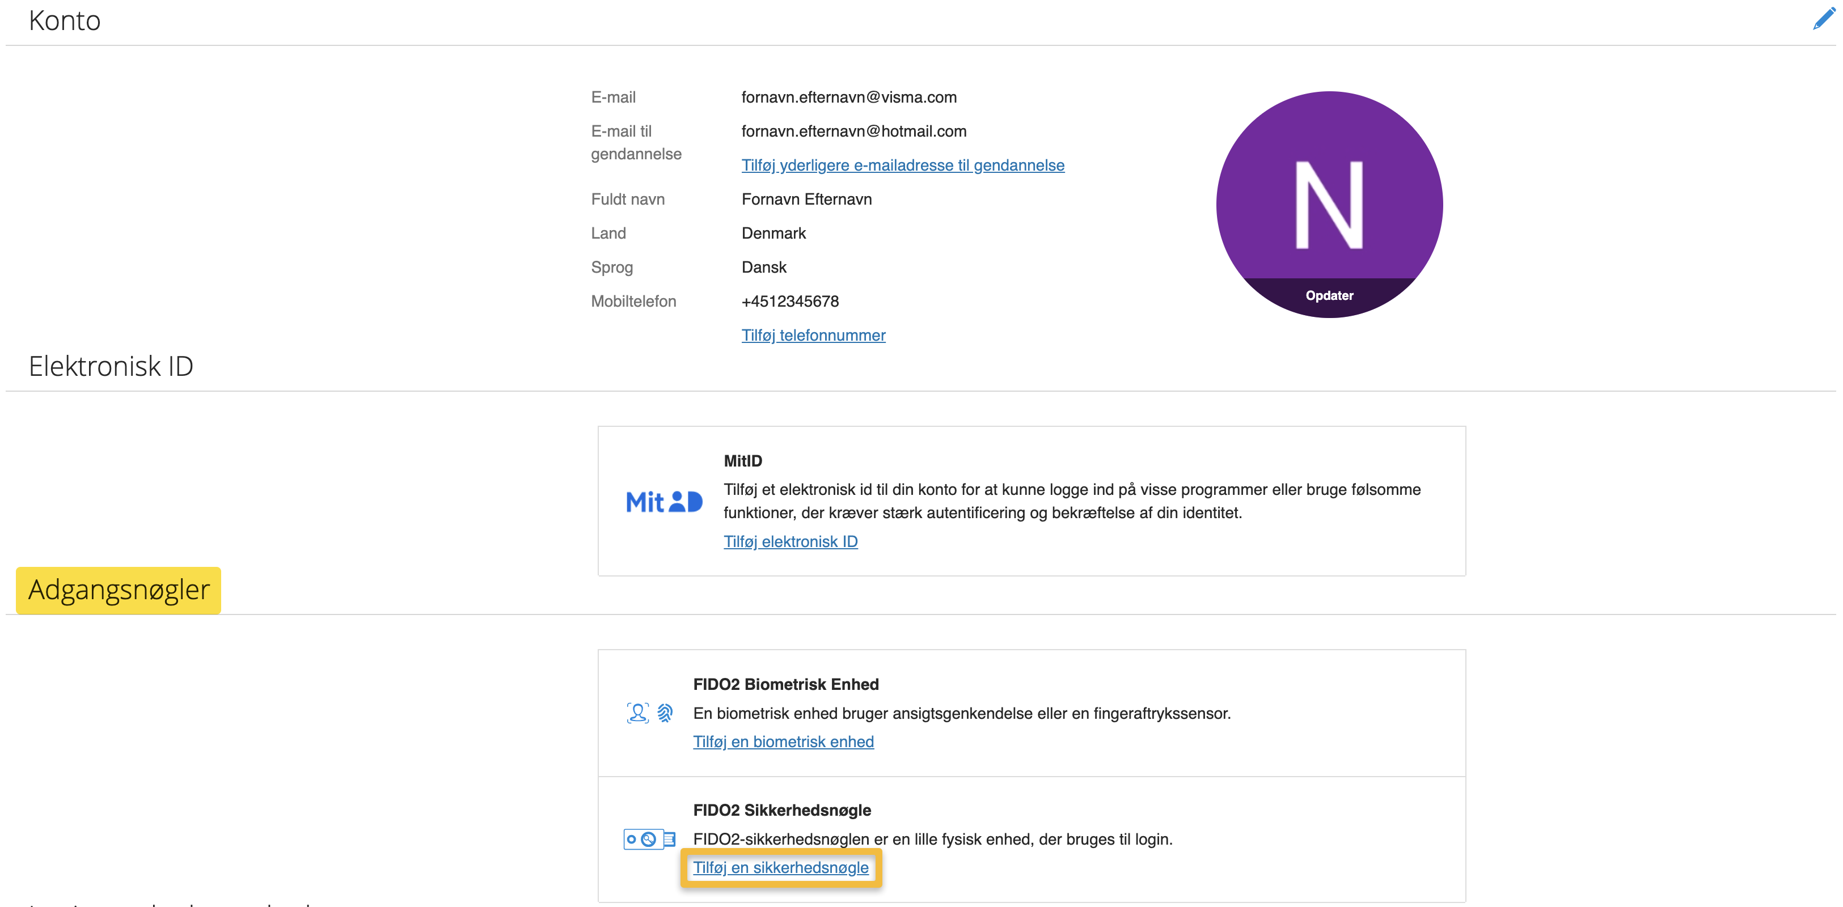The image size is (1843, 907).
Task: Open Tilføj en biometrisk enhed link
Action: pos(783,742)
